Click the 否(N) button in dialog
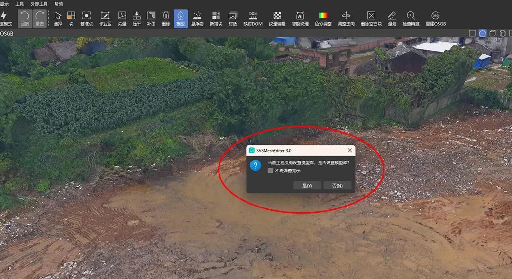This screenshot has height=279, width=512. (x=337, y=186)
